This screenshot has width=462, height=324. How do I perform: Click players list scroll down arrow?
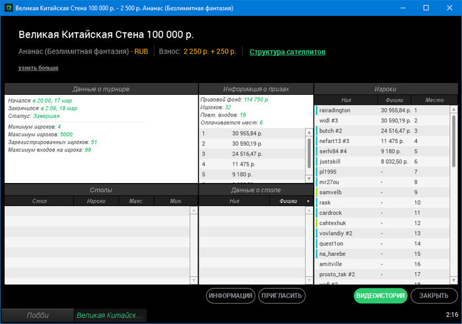pos(454,280)
